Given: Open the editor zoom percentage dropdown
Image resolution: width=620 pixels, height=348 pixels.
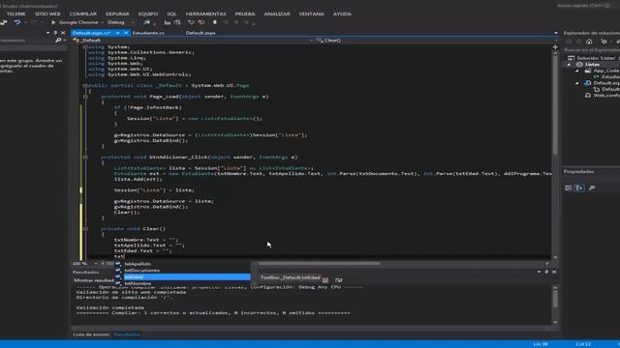Looking at the screenshot, I should coord(95,264).
